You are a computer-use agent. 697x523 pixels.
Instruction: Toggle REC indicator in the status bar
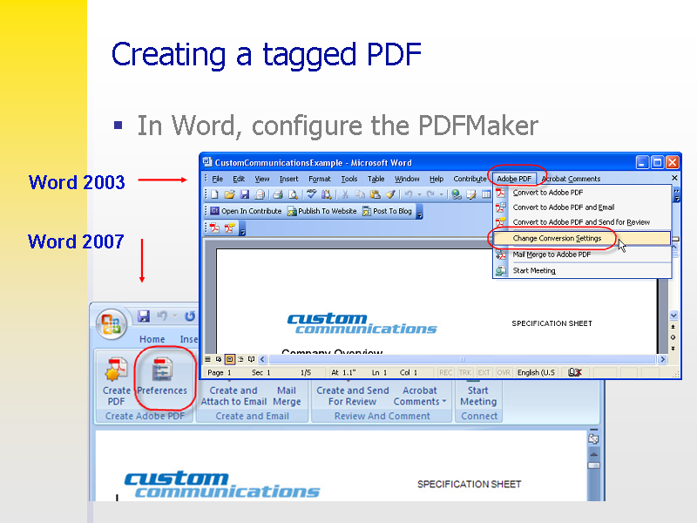pyautogui.click(x=446, y=372)
